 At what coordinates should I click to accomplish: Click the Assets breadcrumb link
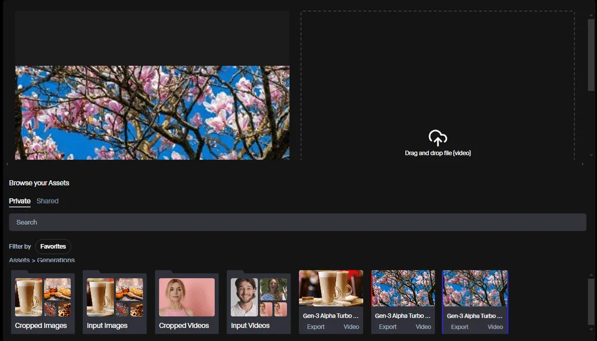point(19,260)
